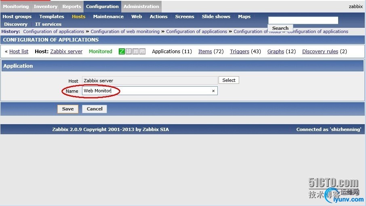
Task: Focus the top search input box
Action: (x=303, y=20)
